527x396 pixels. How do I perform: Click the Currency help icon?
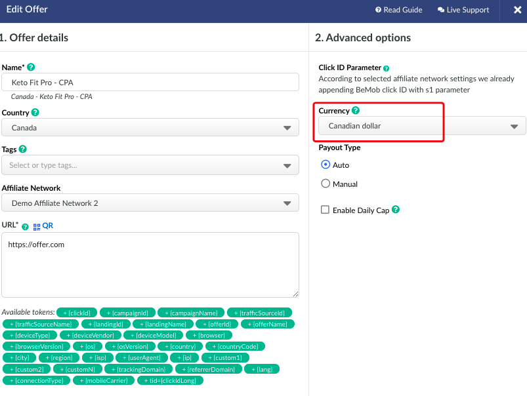356,111
